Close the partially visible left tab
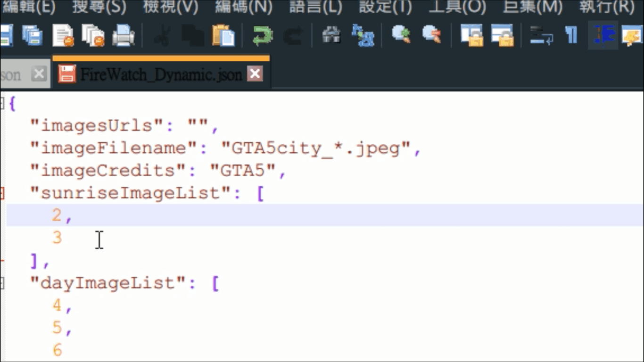The width and height of the screenshot is (644, 362). 39,74
